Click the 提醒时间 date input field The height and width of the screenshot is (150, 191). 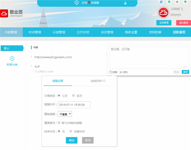coord(74,105)
